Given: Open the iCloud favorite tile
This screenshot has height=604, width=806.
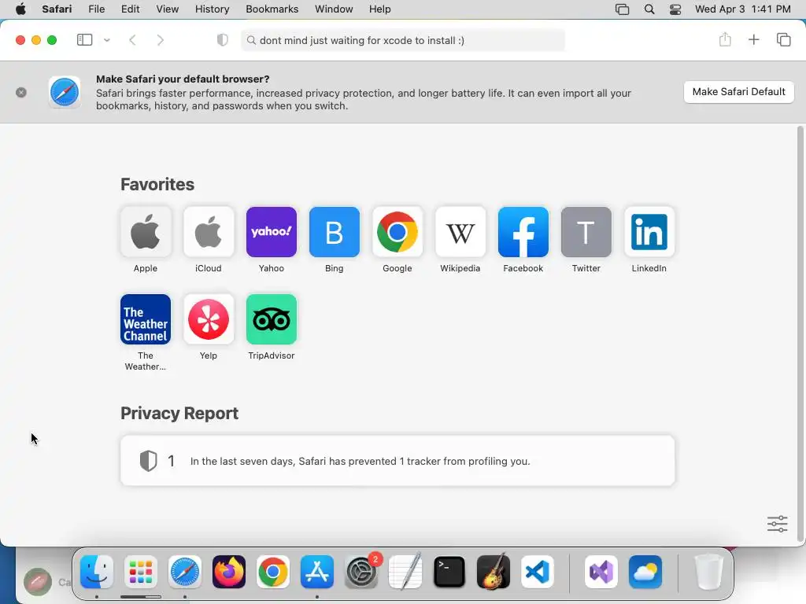Looking at the screenshot, I should pyautogui.click(x=208, y=232).
